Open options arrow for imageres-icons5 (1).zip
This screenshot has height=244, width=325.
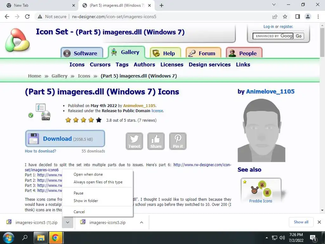click(x=68, y=222)
